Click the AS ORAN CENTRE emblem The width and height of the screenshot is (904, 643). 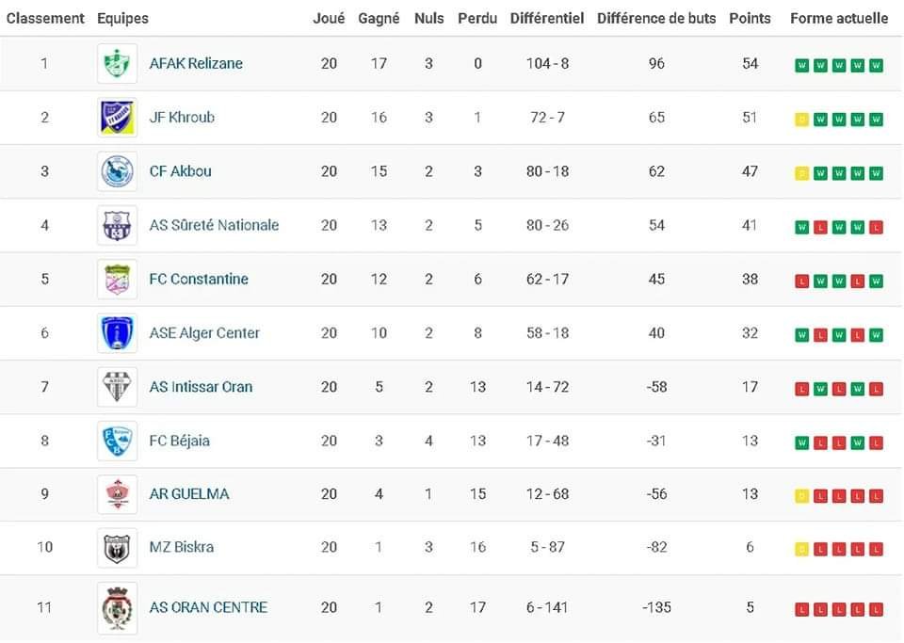point(117,608)
